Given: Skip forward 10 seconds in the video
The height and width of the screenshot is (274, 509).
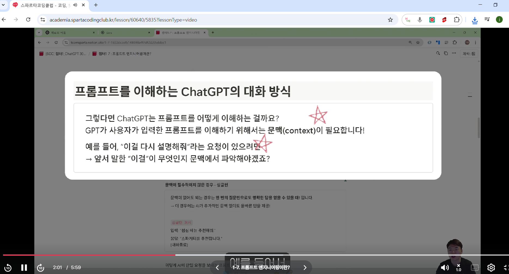Looking at the screenshot, I should [41, 268].
